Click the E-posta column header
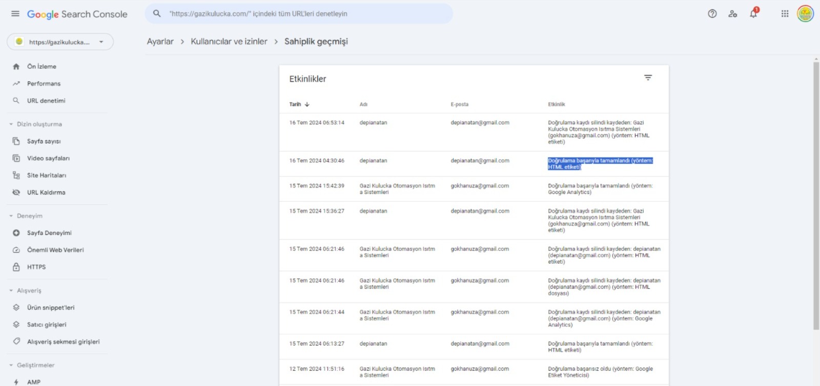 pos(460,104)
